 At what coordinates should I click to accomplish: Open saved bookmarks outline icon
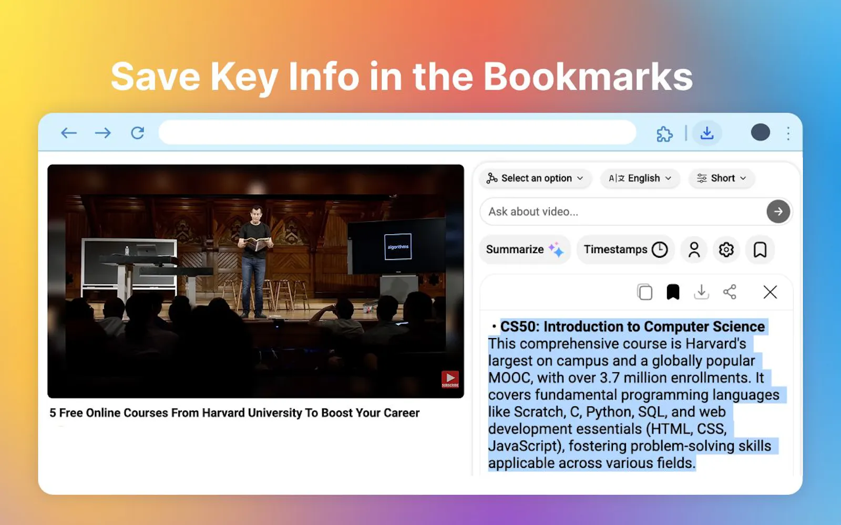(x=760, y=249)
